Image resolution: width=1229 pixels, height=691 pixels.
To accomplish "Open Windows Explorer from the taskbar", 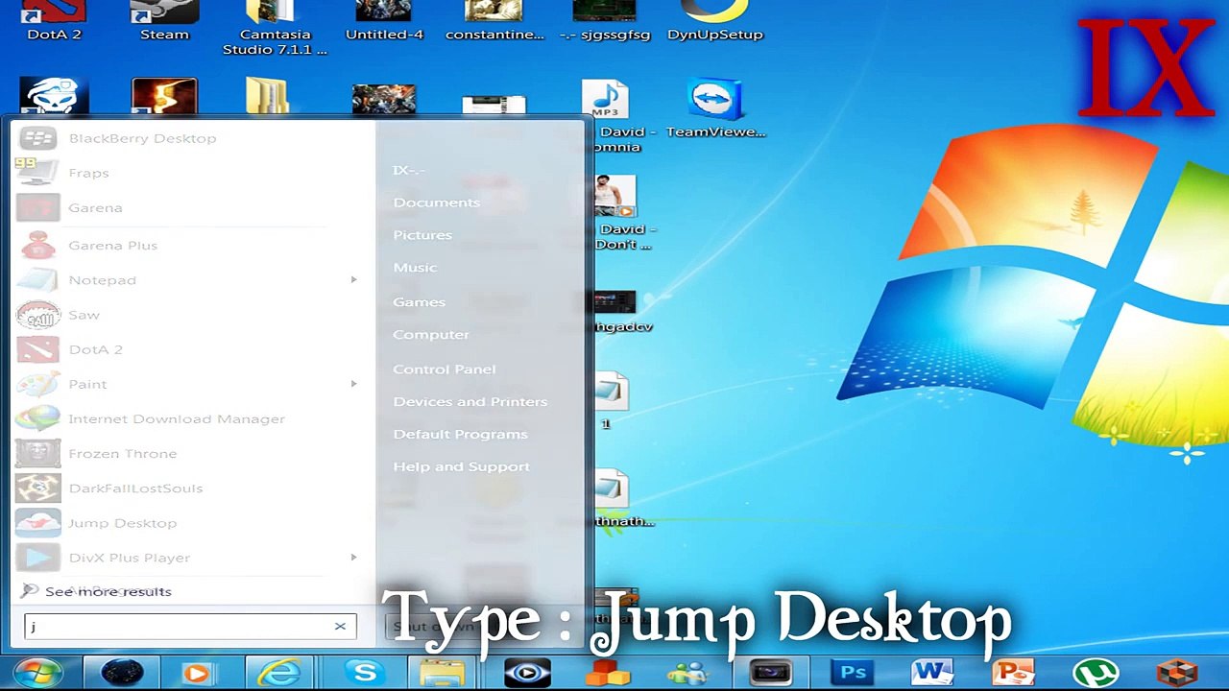I will pos(443,673).
